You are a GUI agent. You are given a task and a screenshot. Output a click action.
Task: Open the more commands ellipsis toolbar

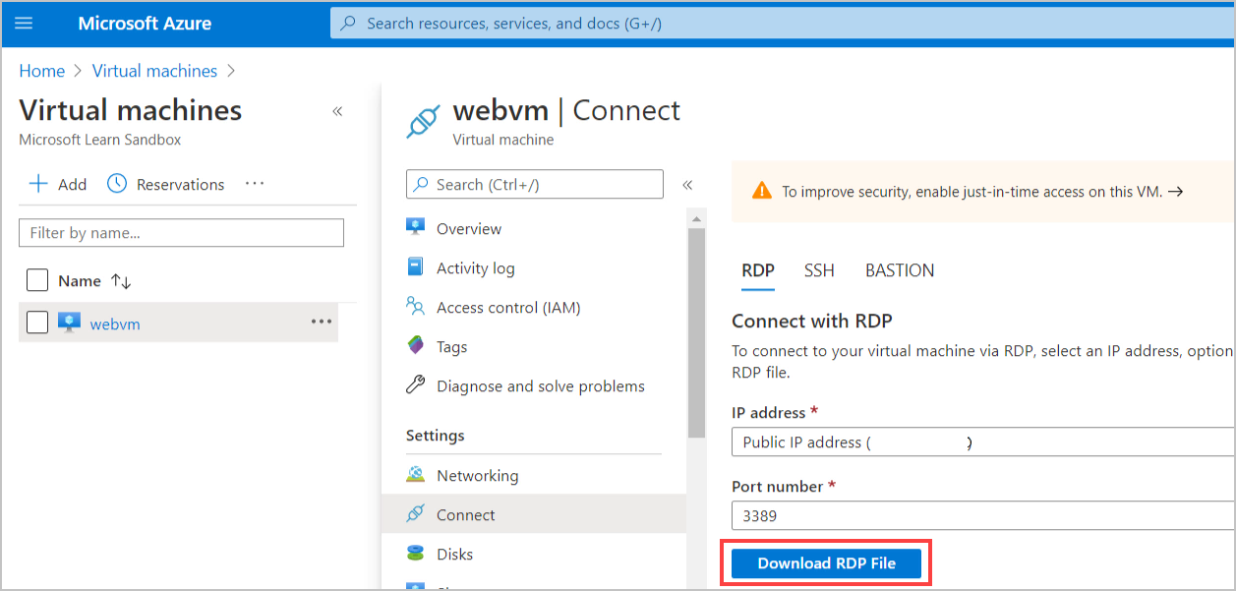(x=255, y=184)
